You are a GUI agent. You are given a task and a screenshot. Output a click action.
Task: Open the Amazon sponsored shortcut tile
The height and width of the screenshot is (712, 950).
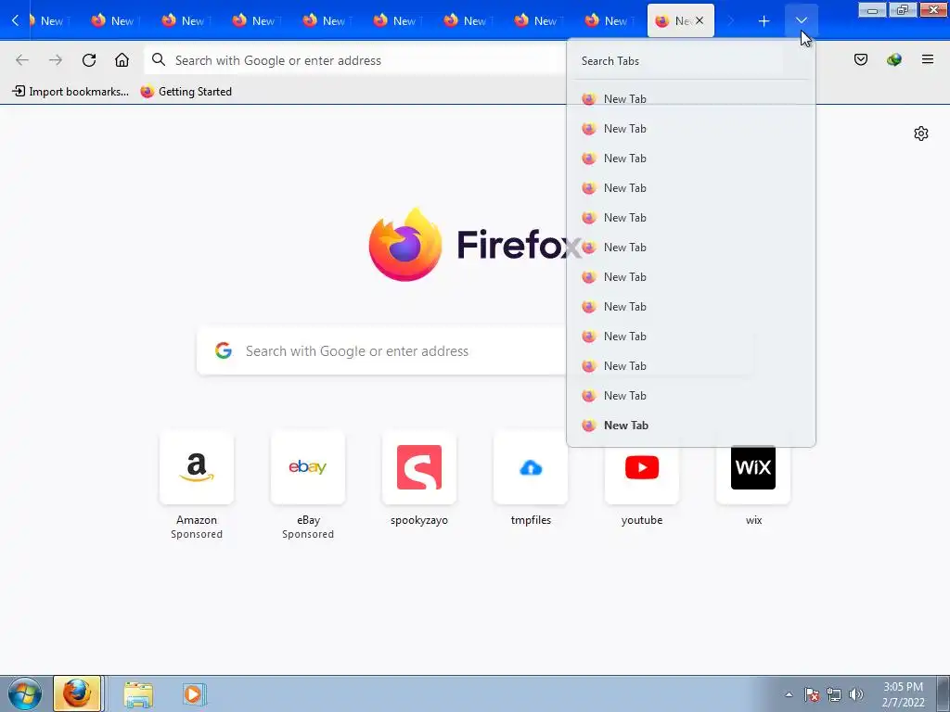click(197, 467)
